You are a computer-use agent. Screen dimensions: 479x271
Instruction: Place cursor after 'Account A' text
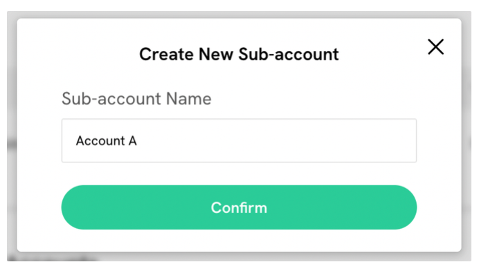(x=138, y=141)
